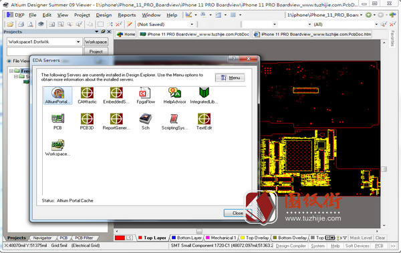Click the 3D layers book toolbar icon
The width and height of the screenshot is (401, 253).
(41, 24)
